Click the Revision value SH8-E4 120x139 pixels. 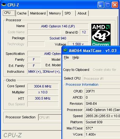102,104
